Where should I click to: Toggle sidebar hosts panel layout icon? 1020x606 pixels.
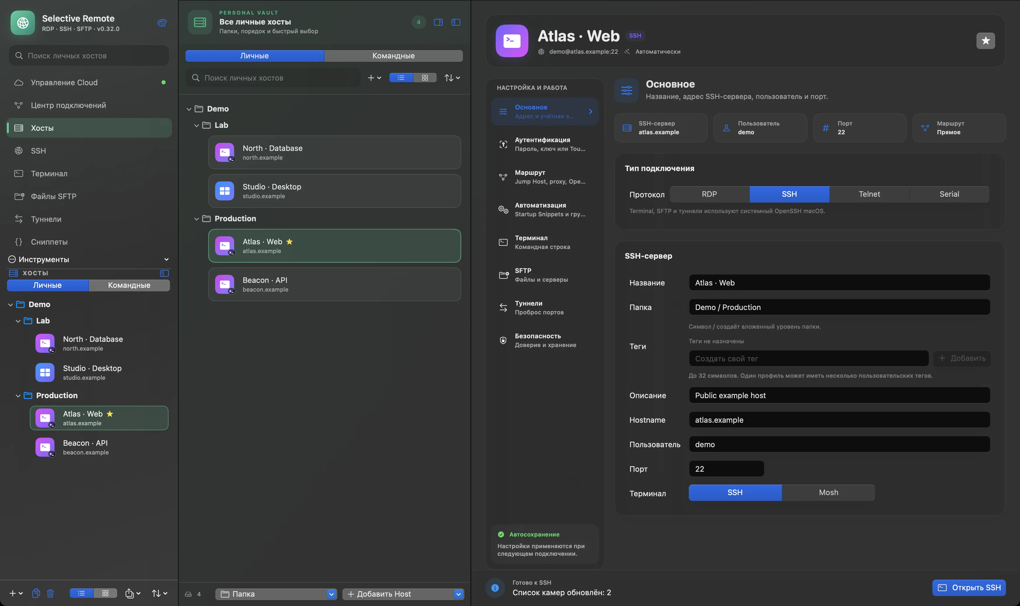coord(164,273)
